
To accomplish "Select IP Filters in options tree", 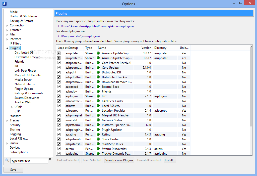I will [15, 43].
